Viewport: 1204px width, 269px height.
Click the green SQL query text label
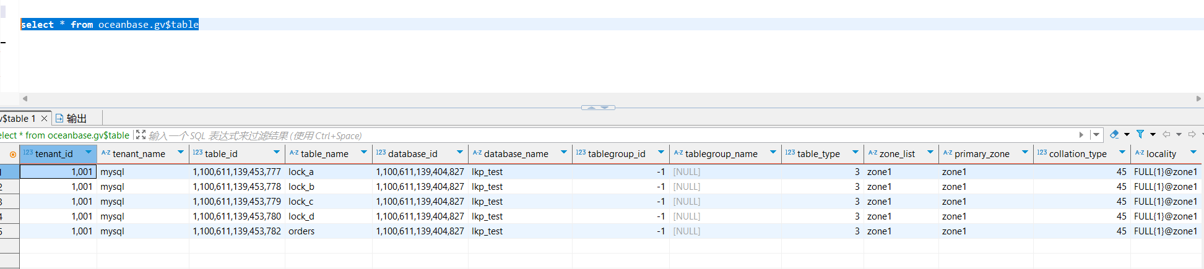coord(64,135)
